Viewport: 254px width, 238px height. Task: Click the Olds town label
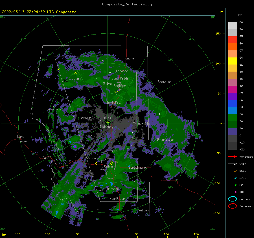point(108,118)
